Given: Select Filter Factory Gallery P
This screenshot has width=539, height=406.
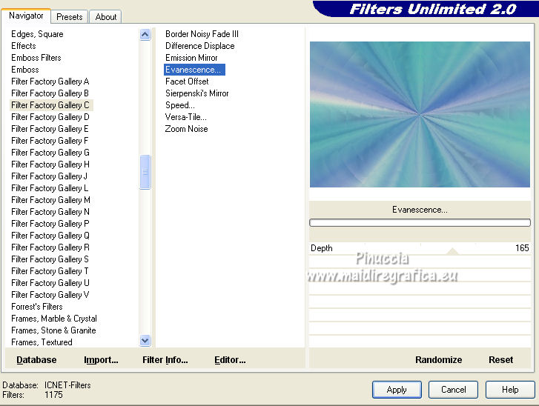Looking at the screenshot, I should click(50, 224).
